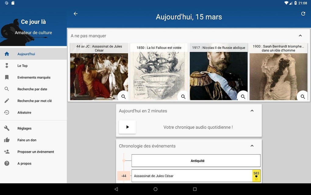Screen dimensions: 311x195
Task: Click the back arrow icon
Action: coord(76,13)
